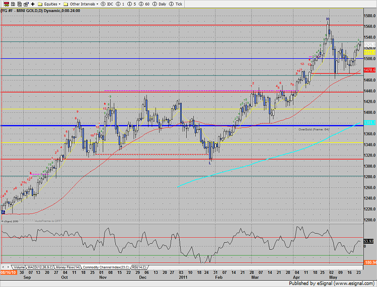This screenshot has width=377, height=287.
Task: Click the Published by eSignal footer link
Action: coord(331,283)
